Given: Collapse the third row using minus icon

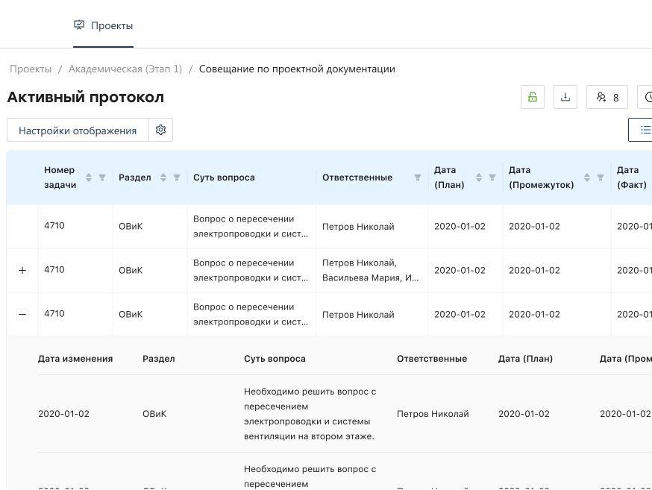Looking at the screenshot, I should pyautogui.click(x=22, y=314).
